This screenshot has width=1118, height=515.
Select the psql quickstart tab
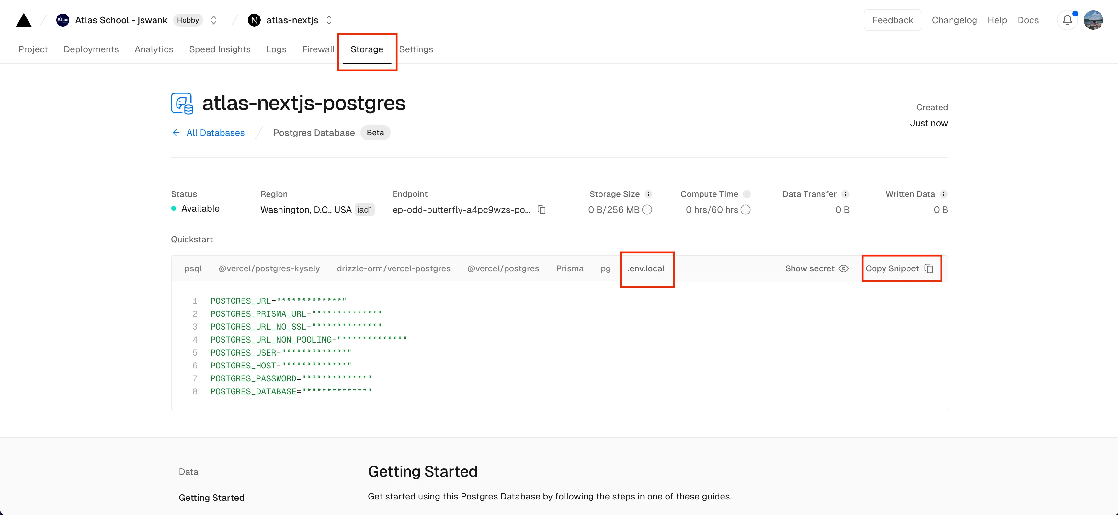tap(193, 268)
